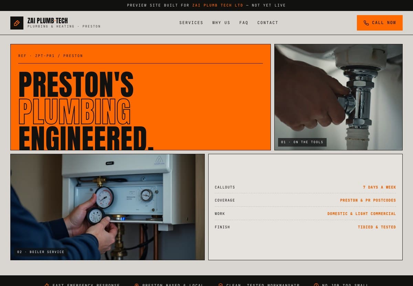The height and width of the screenshot is (286, 413).
Task: Click the 'No Job Too Small' strip text
Action: pos(345,285)
